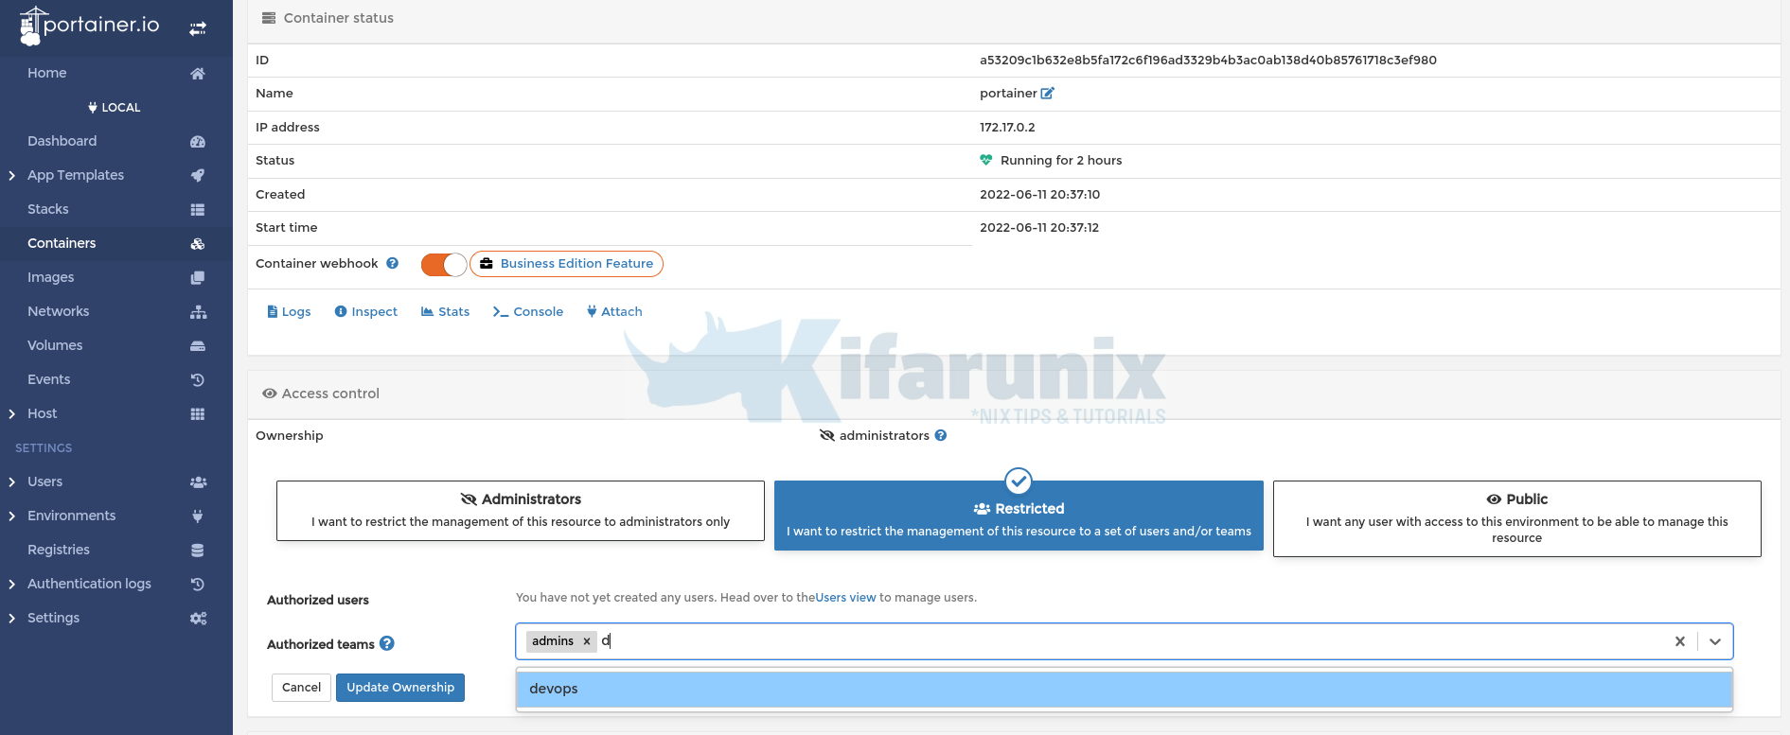1790x735 pixels.
Task: Select the Administrators ownership option
Action: coord(520,511)
